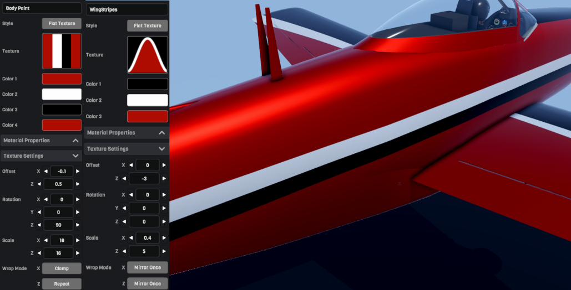Screen dimensions: 571x290
Task: Decrease WingStripes Rotation Z value
Action: pyautogui.click(x=124, y=221)
